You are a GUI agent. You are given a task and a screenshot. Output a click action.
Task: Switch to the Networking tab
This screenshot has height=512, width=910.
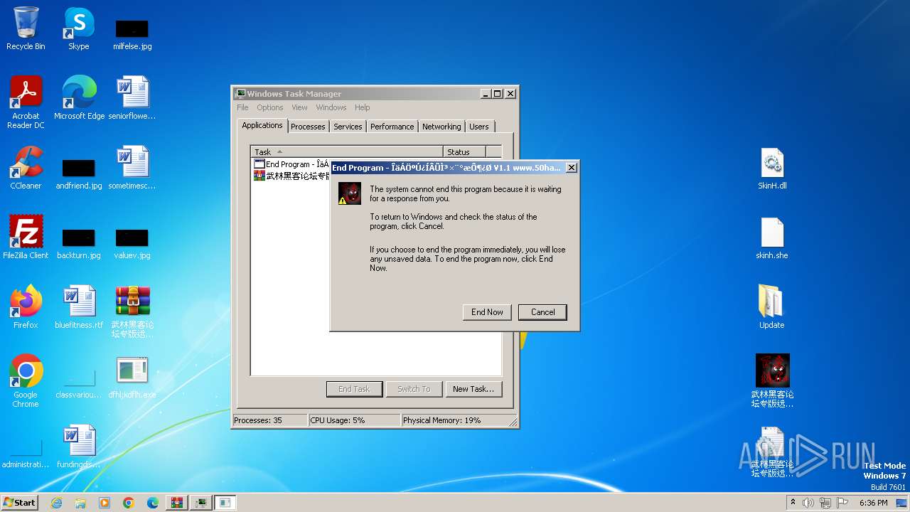[441, 127]
